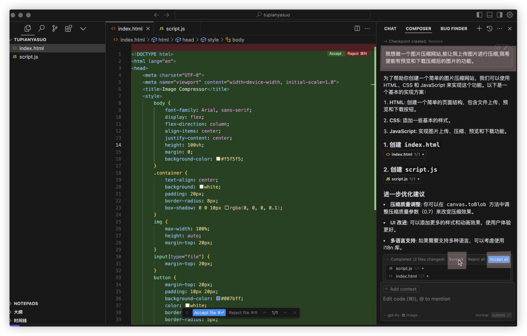Open the Source Control icon
Viewport: 527px width, 336px height.
pos(55,29)
